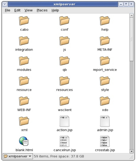Viewport: 137px width, 163px height.
Task: Select the crosstab.jsp file icon
Action: (x=105, y=141)
